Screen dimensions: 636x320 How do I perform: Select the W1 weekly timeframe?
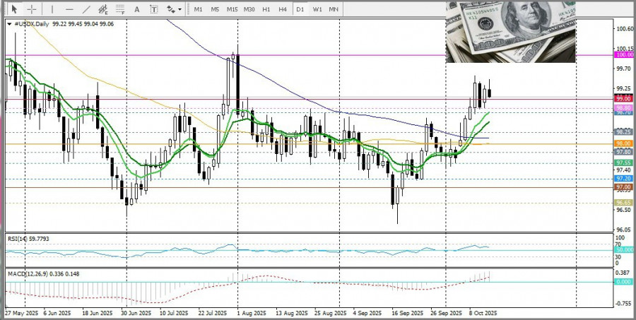[317, 9]
